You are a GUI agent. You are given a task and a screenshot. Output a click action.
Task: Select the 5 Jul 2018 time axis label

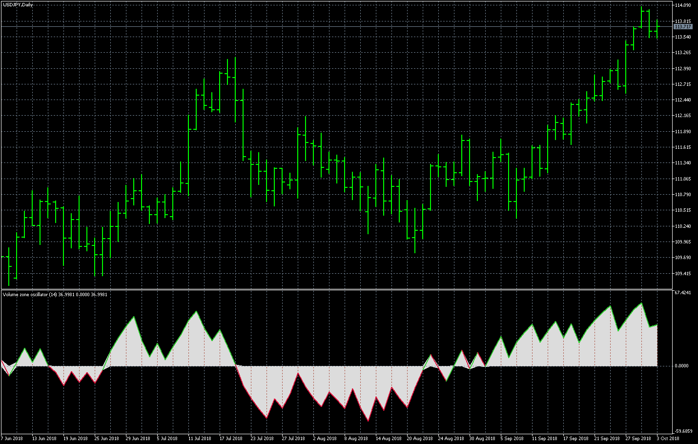point(167,438)
